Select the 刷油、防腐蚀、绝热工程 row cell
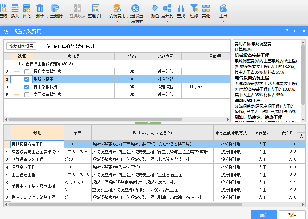Image resolution: width=308 pixels, height=219 pixels. tap(37, 198)
